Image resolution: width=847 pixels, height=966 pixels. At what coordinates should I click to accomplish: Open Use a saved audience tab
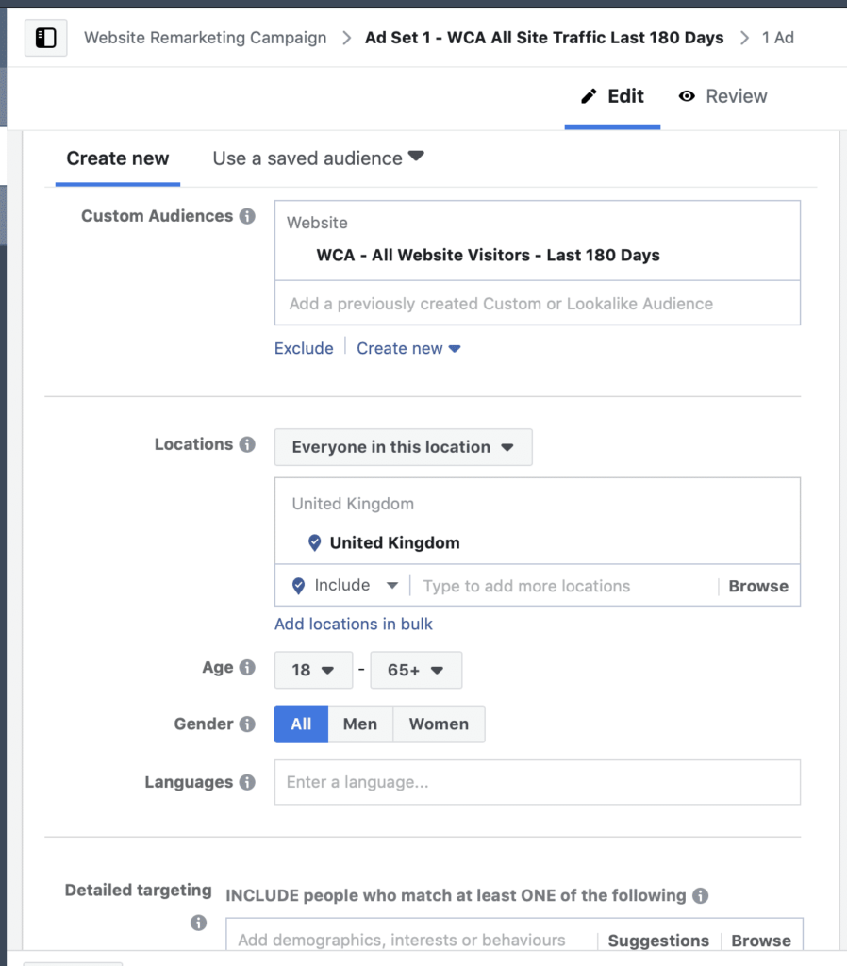coord(318,158)
